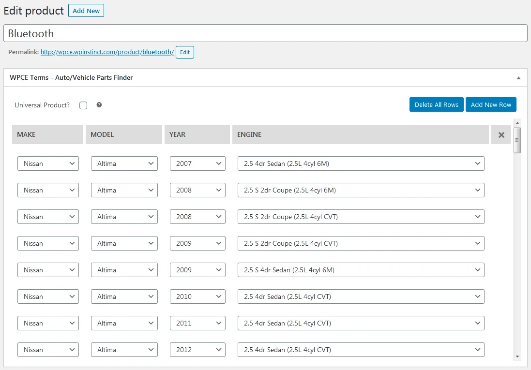Image resolution: width=531 pixels, height=370 pixels.
Task: Open the 2010 year dropdown
Action: [x=197, y=296]
